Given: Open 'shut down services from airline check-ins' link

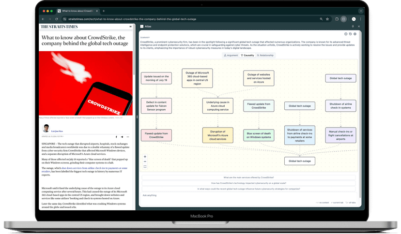Looking at the screenshot, I should [84, 170].
